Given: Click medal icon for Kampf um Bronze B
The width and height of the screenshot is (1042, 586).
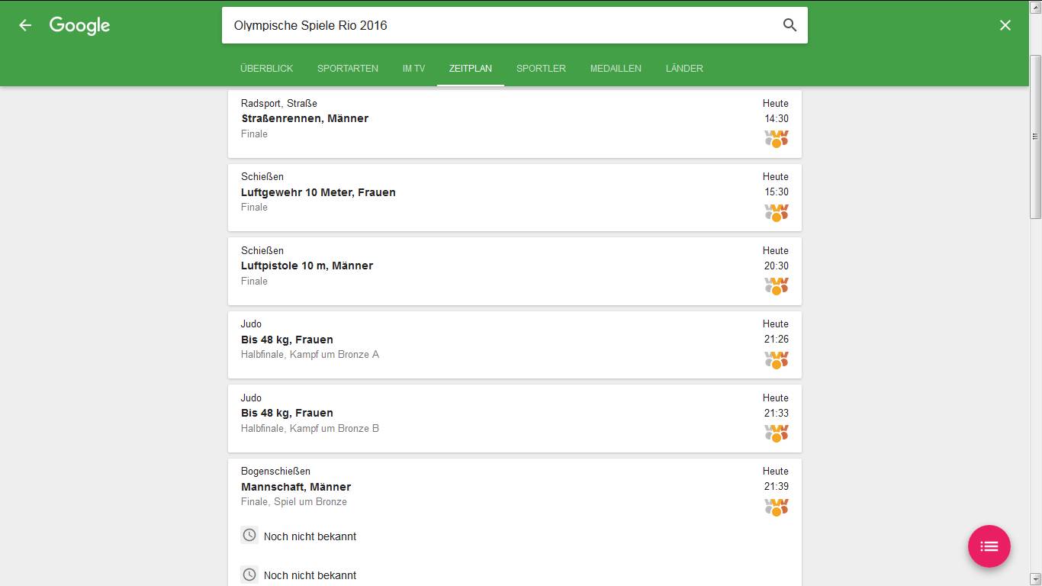Looking at the screenshot, I should point(777,433).
